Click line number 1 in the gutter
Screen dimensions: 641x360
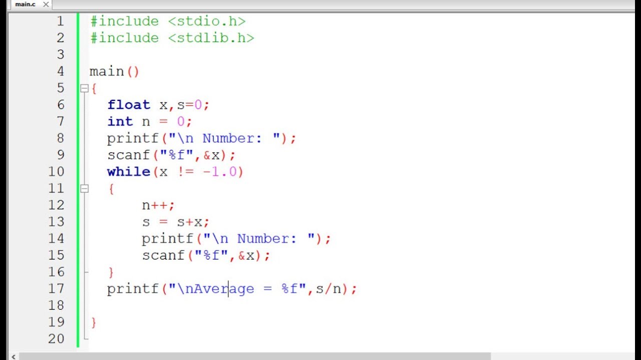pos(60,21)
